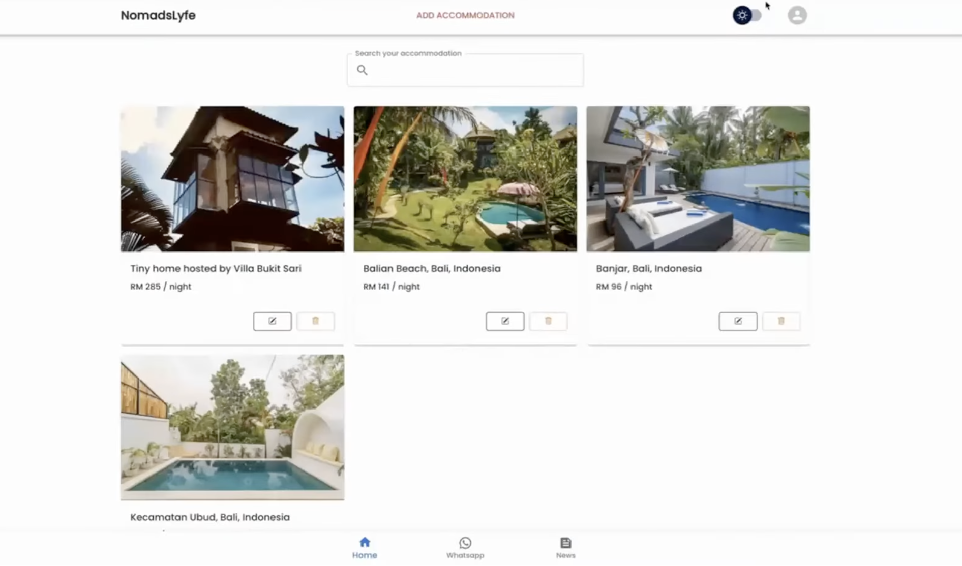Viewport: 962px width, 566px height.
Task: Focus the Search your accommodation field
Action: coord(465,70)
